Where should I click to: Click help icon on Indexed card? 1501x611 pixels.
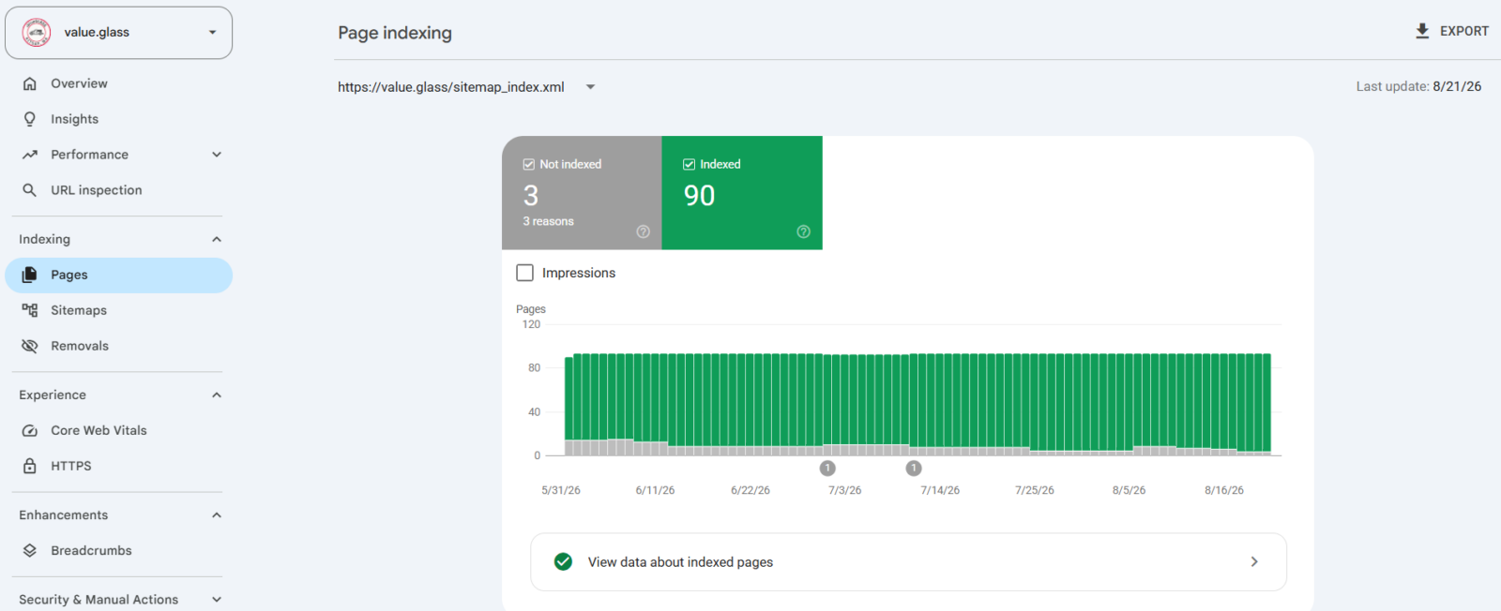pos(803,231)
